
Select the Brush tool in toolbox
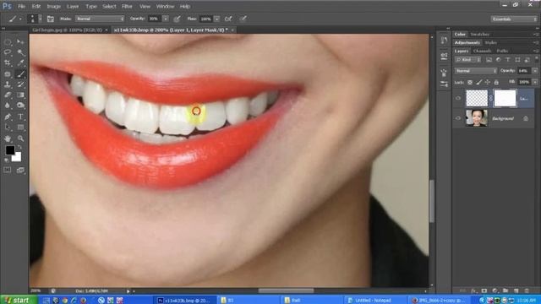pyautogui.click(x=20, y=73)
